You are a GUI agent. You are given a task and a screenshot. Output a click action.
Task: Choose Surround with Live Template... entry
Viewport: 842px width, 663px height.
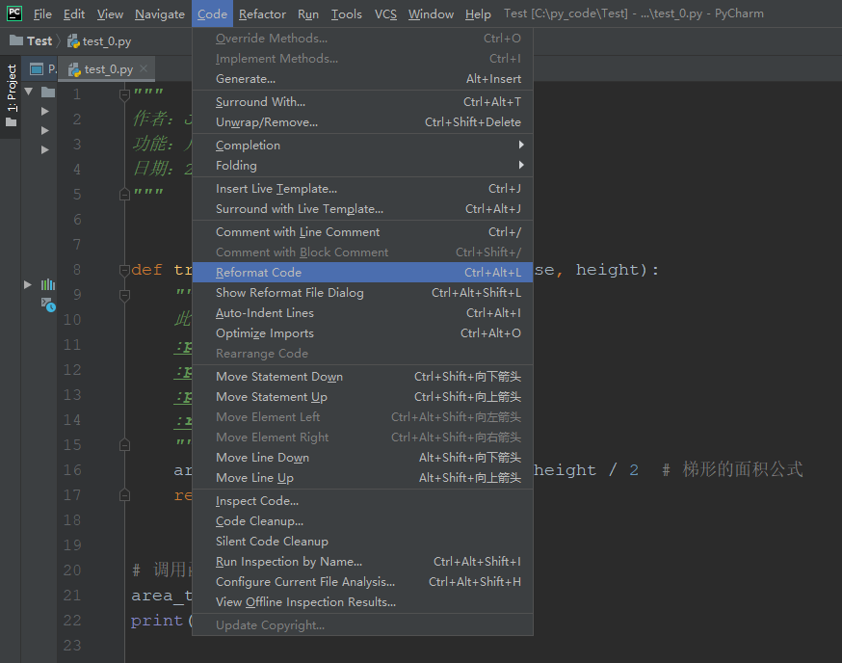362,209
